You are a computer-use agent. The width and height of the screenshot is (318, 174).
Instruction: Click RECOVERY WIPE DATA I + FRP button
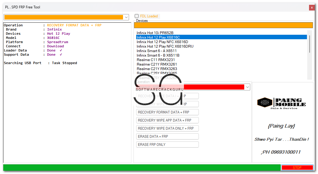(167, 96)
